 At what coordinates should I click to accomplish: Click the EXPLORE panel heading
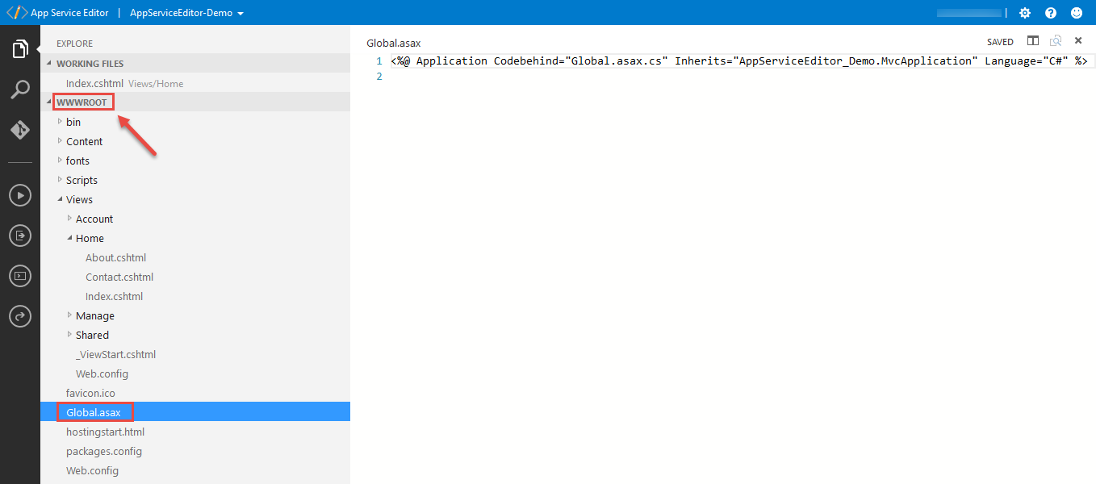point(74,44)
